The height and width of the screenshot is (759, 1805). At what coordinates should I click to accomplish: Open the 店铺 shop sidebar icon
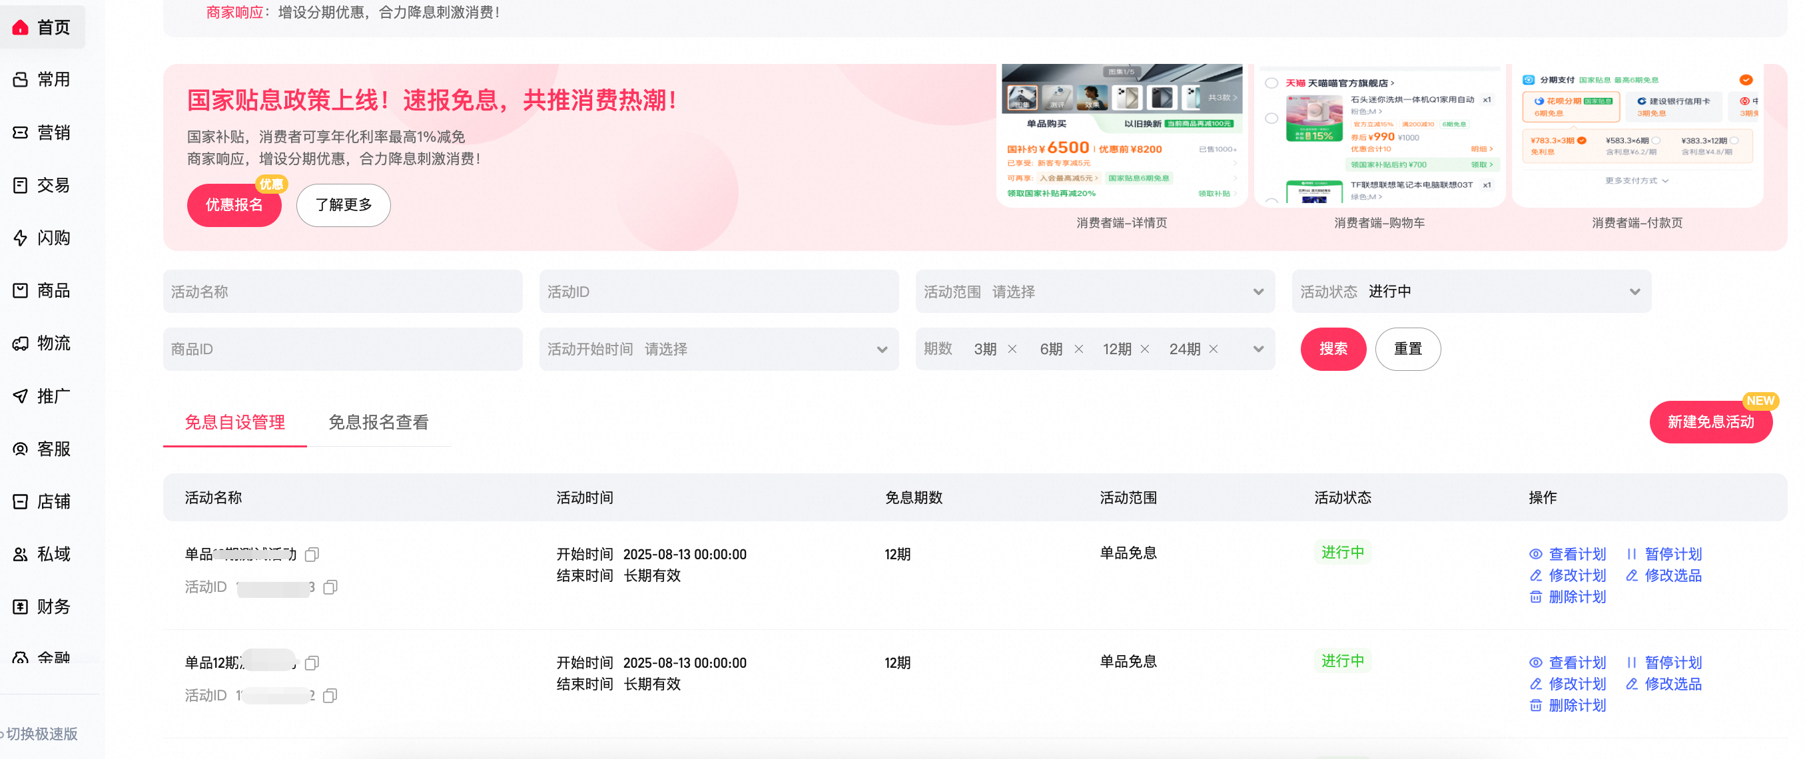tap(21, 501)
